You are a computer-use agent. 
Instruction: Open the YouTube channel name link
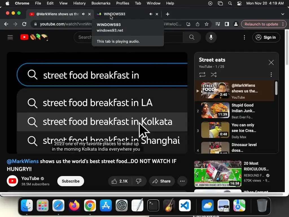tap(30, 179)
